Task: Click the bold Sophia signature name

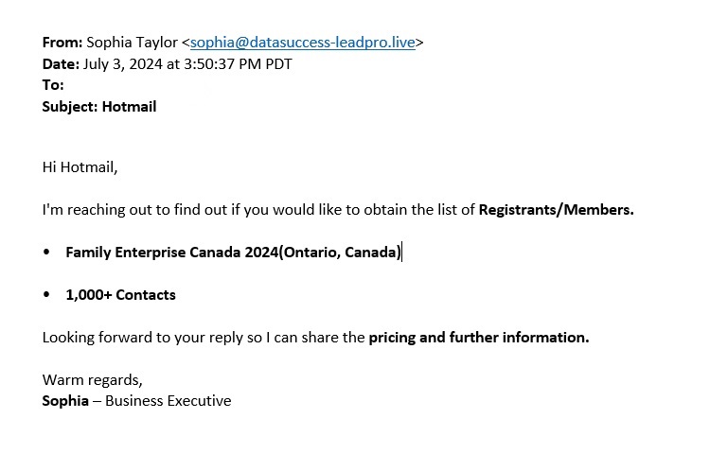Action: pos(65,401)
